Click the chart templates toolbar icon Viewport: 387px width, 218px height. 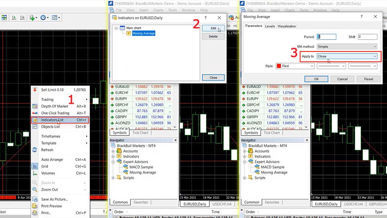[54, 17]
